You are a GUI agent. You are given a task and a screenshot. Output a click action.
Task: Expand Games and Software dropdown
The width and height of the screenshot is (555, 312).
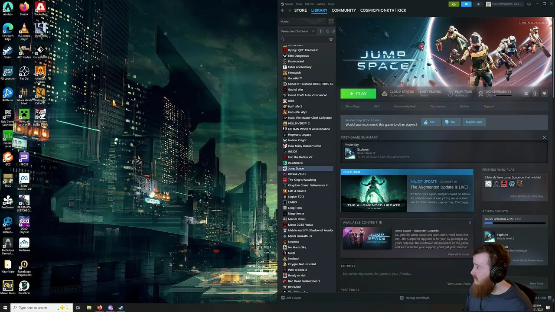(297, 31)
